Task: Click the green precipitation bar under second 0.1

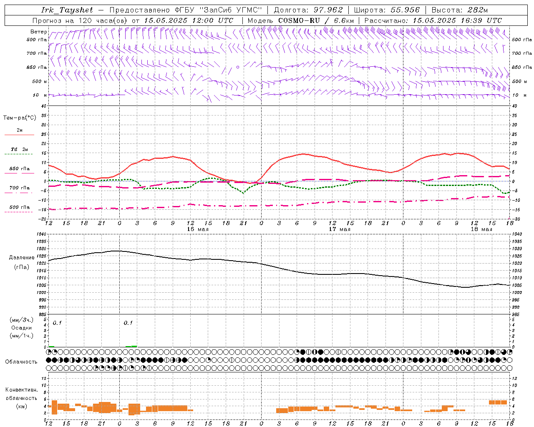Action: (131, 346)
